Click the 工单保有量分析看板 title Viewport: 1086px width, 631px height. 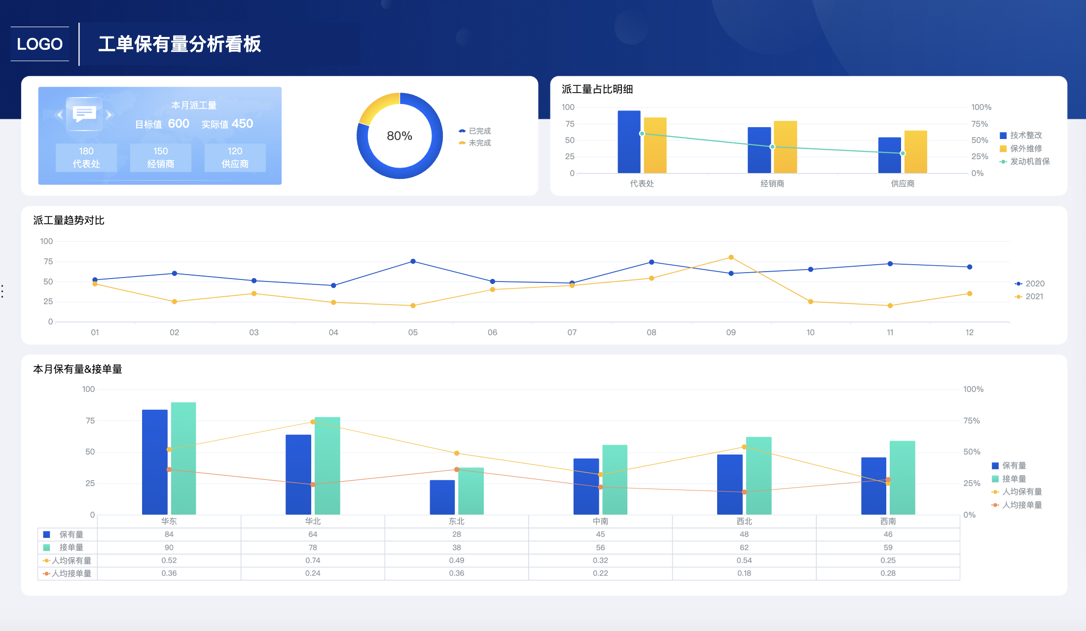pos(180,44)
